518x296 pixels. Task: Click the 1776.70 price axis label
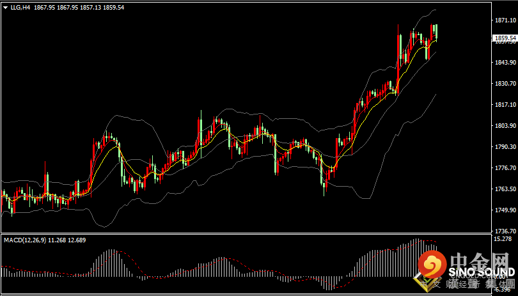point(505,168)
